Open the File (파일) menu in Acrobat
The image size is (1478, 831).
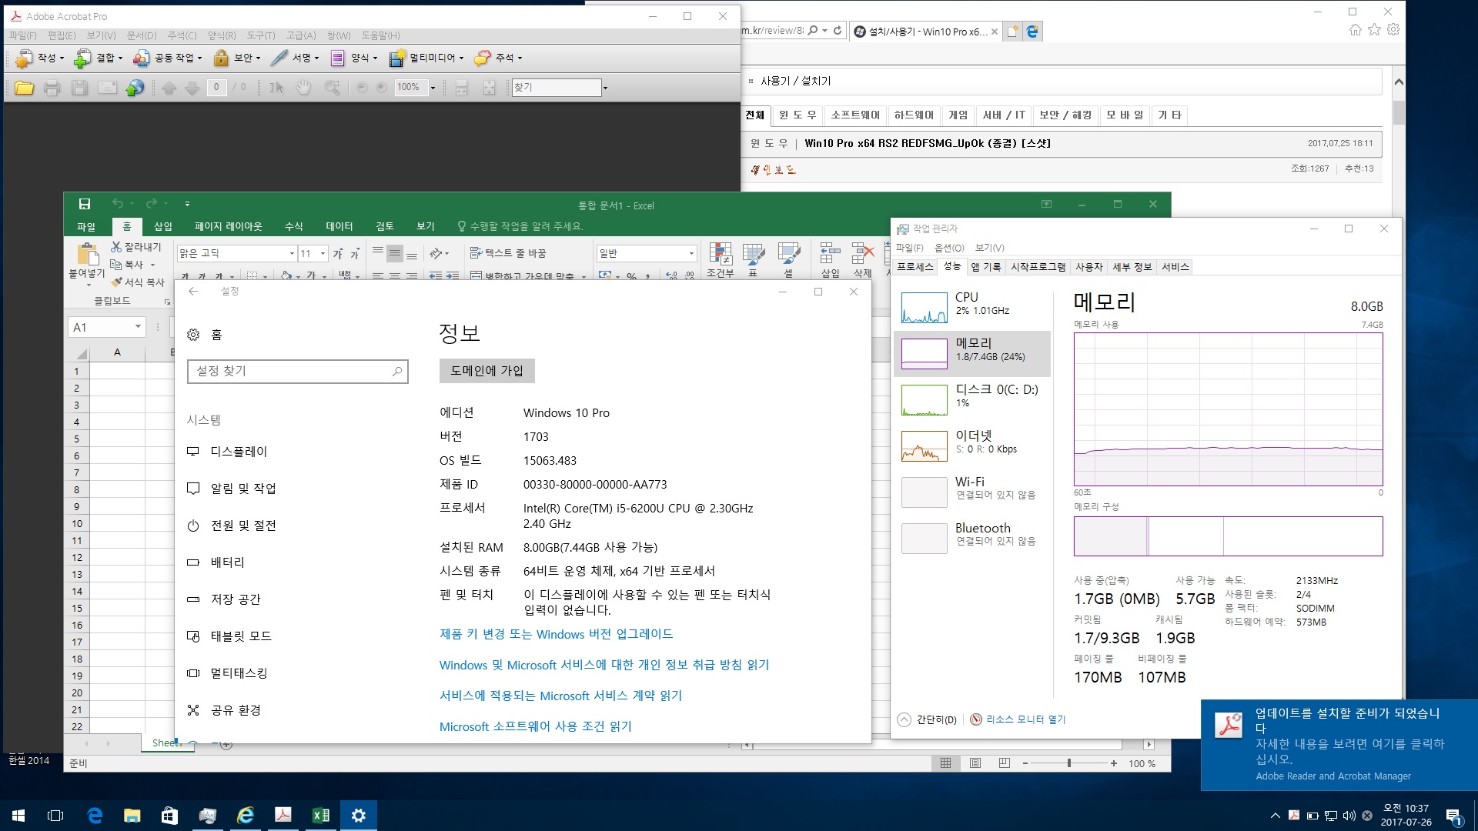click(x=23, y=35)
